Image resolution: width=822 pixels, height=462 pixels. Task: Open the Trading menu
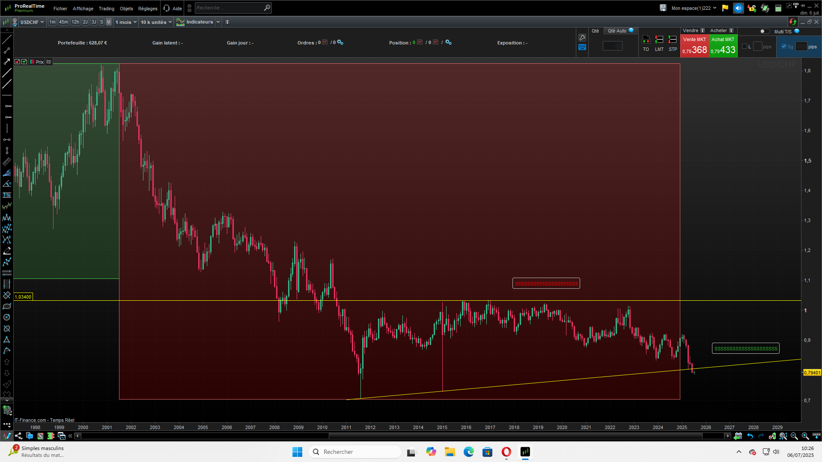[x=106, y=9]
